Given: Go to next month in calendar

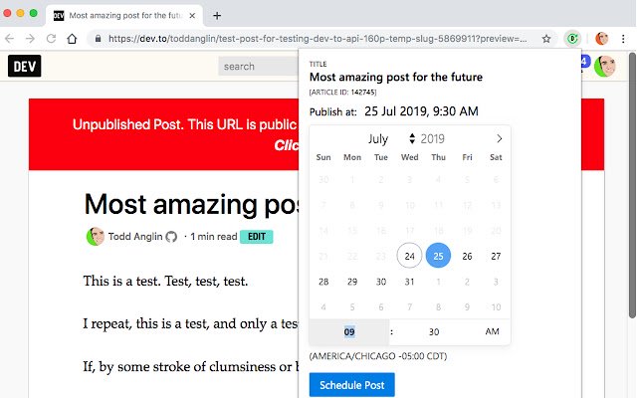Looking at the screenshot, I should [x=500, y=138].
